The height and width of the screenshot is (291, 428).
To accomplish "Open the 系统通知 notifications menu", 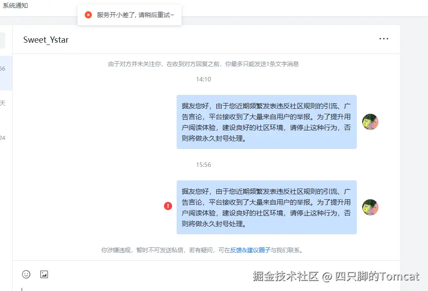I will [14, 5].
